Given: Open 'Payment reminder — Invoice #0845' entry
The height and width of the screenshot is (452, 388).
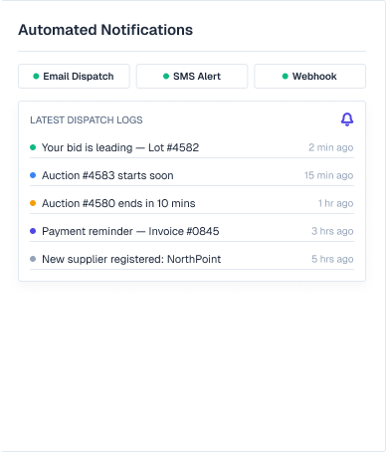Looking at the screenshot, I should (x=192, y=231).
